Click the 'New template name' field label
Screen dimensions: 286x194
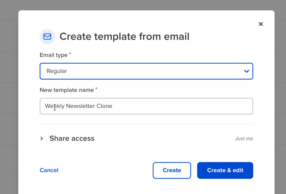click(x=67, y=90)
